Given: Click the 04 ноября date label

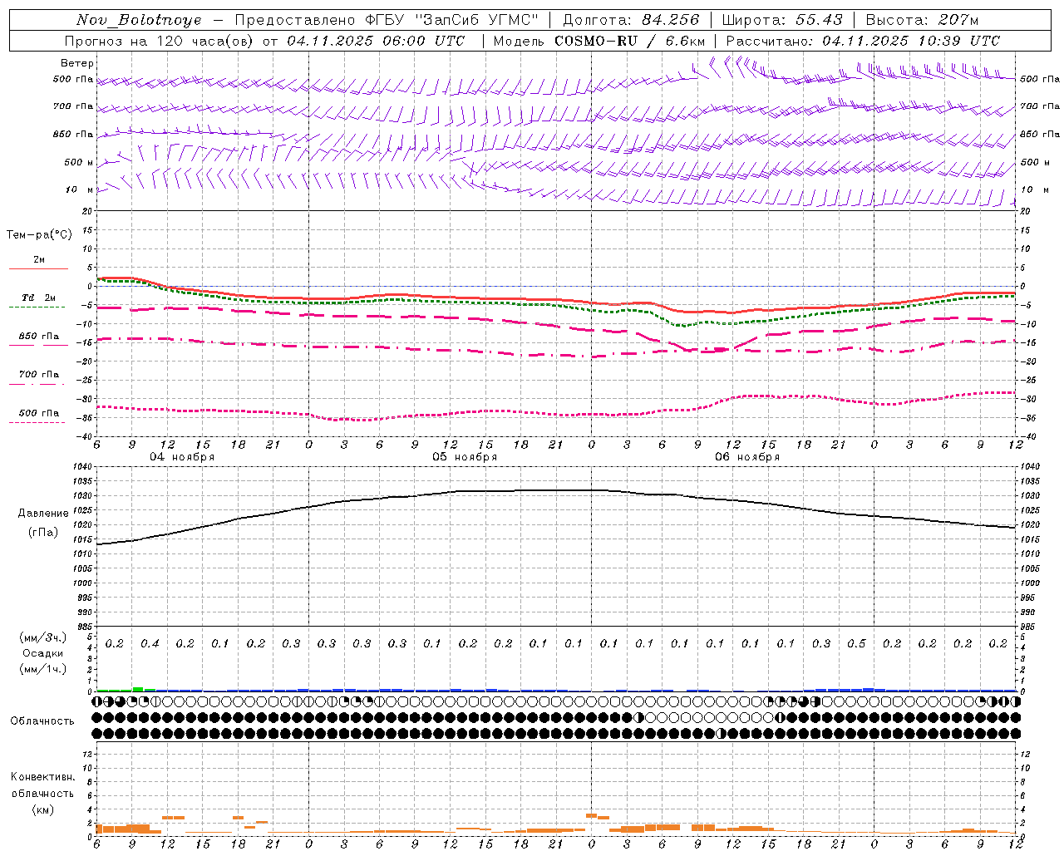Looking at the screenshot, I should (182, 457).
